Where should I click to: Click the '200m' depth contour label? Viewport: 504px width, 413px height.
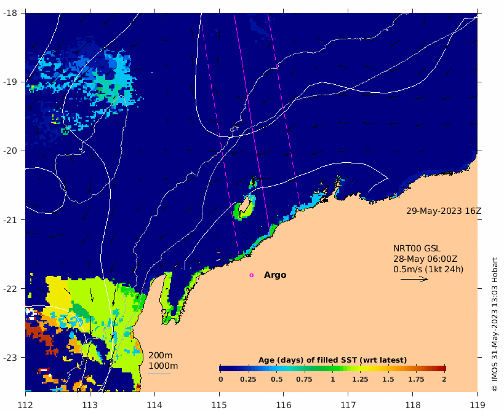(x=161, y=356)
